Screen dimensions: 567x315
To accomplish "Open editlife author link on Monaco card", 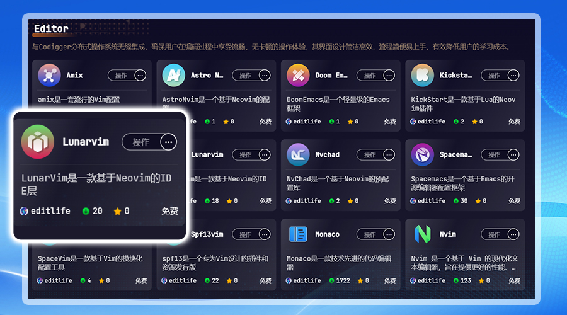I will [x=307, y=280].
